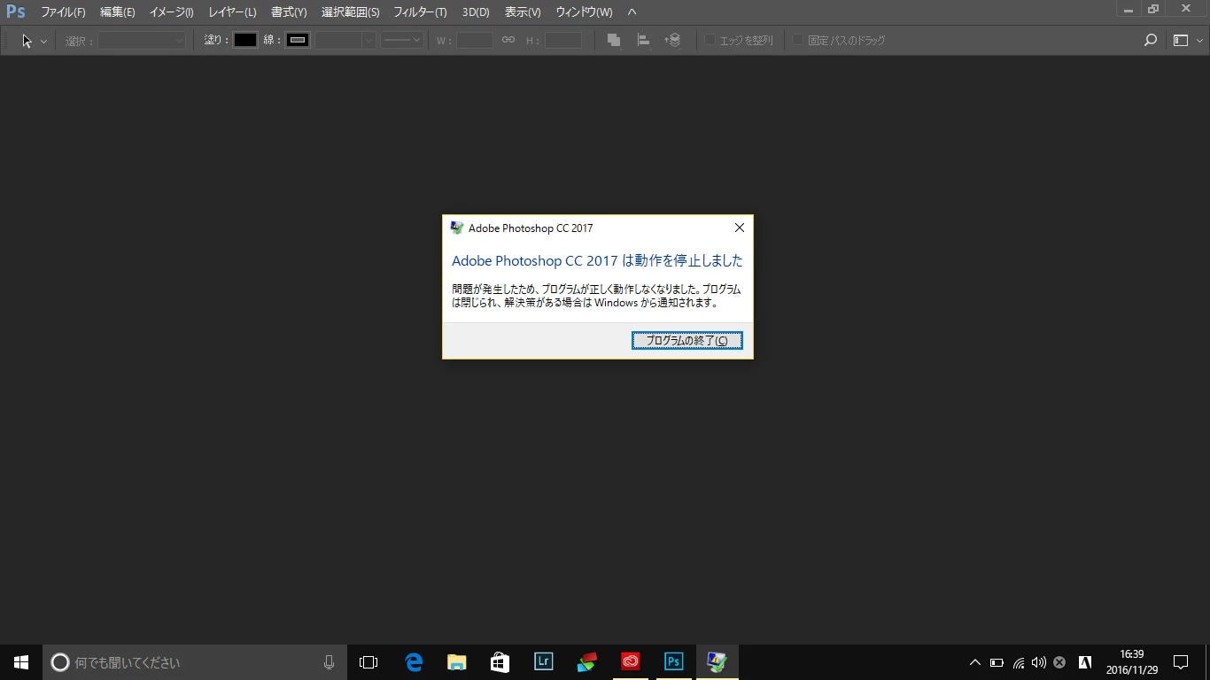The image size is (1210, 680).
Task: Switch to Photoshop in the taskbar
Action: (674, 662)
